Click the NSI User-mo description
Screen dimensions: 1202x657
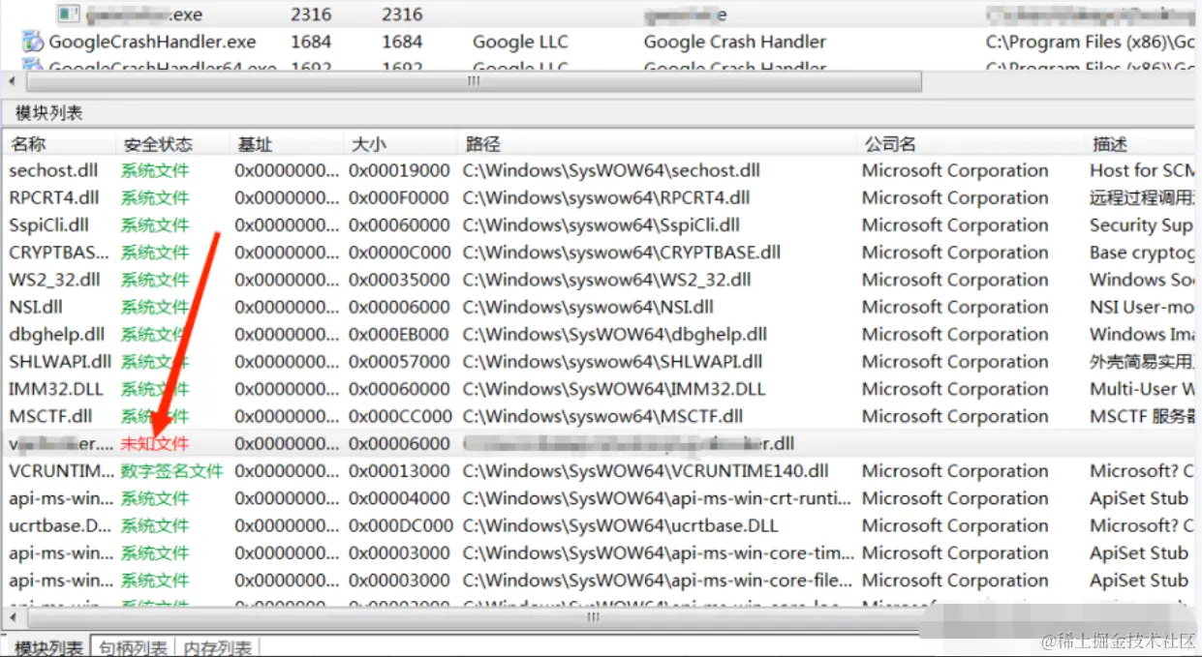click(x=1143, y=307)
